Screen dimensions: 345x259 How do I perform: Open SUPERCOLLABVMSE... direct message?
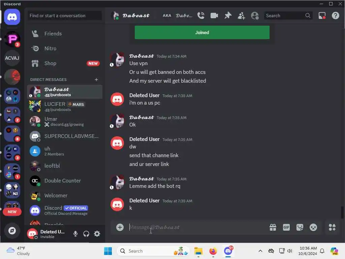coord(65,136)
